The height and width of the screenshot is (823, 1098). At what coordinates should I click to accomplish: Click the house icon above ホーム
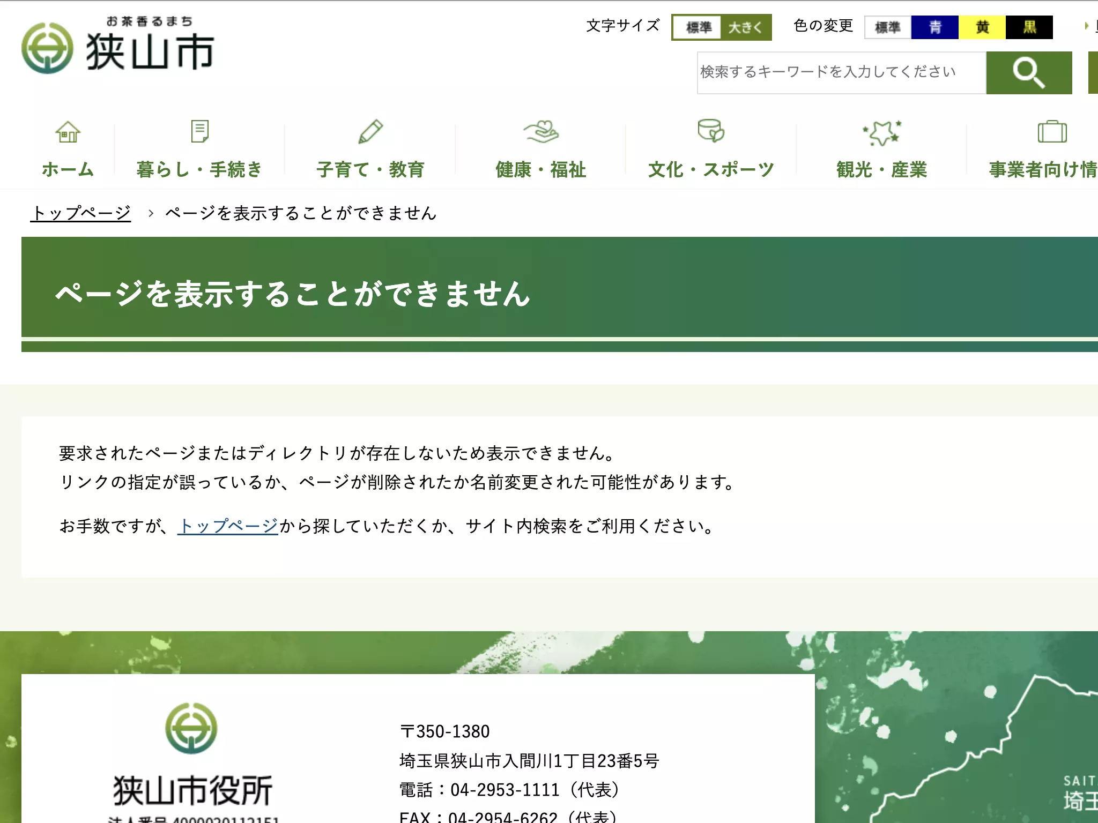[68, 132]
